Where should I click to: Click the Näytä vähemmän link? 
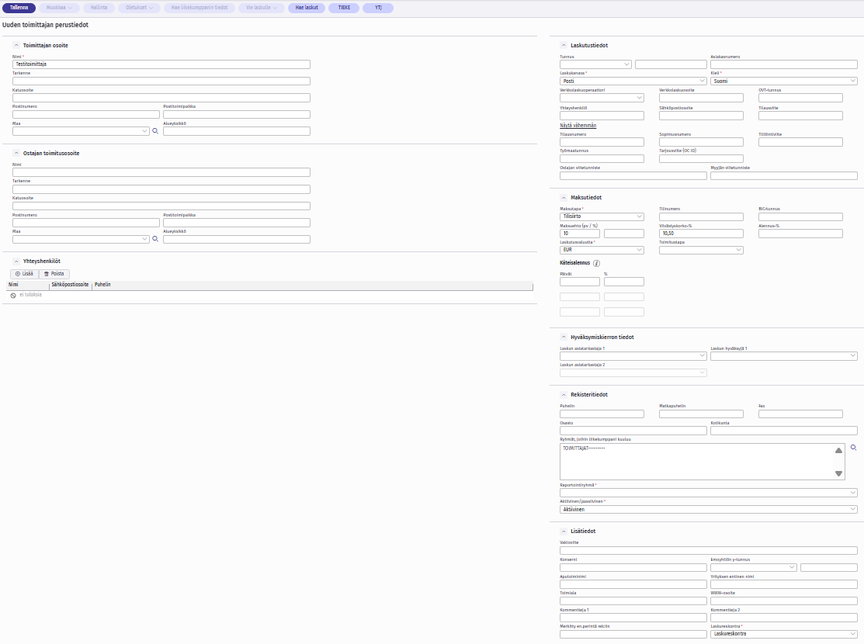(578, 126)
